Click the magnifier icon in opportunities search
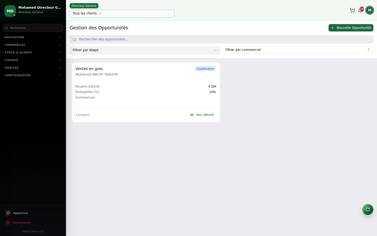This screenshot has height=236, width=377. 74,39
